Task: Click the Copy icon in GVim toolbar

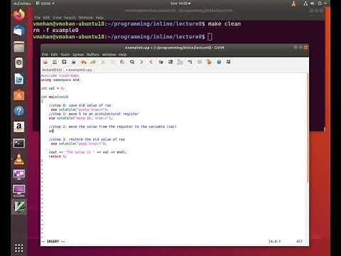Action: (x=112, y=62)
